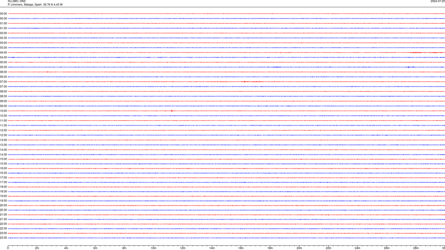Click the 13:00 time label
This screenshot has width=445, height=250.
[3, 140]
